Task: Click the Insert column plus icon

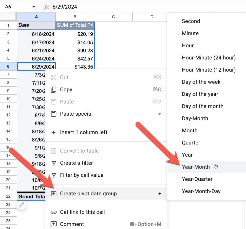Action: click(53, 132)
